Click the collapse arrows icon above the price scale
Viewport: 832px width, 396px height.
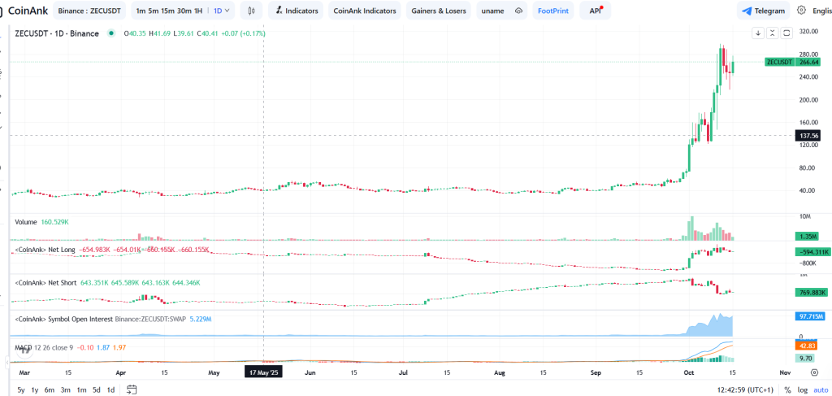click(x=773, y=33)
